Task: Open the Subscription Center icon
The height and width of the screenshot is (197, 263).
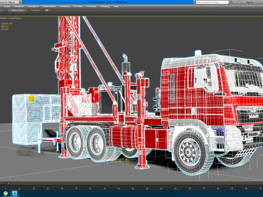Action: click(236, 2)
